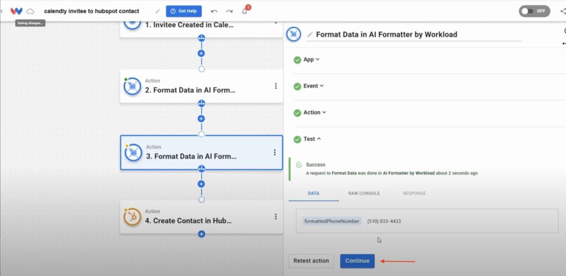566x276 pixels.
Task: Click the Retest action button
Action: [311, 261]
